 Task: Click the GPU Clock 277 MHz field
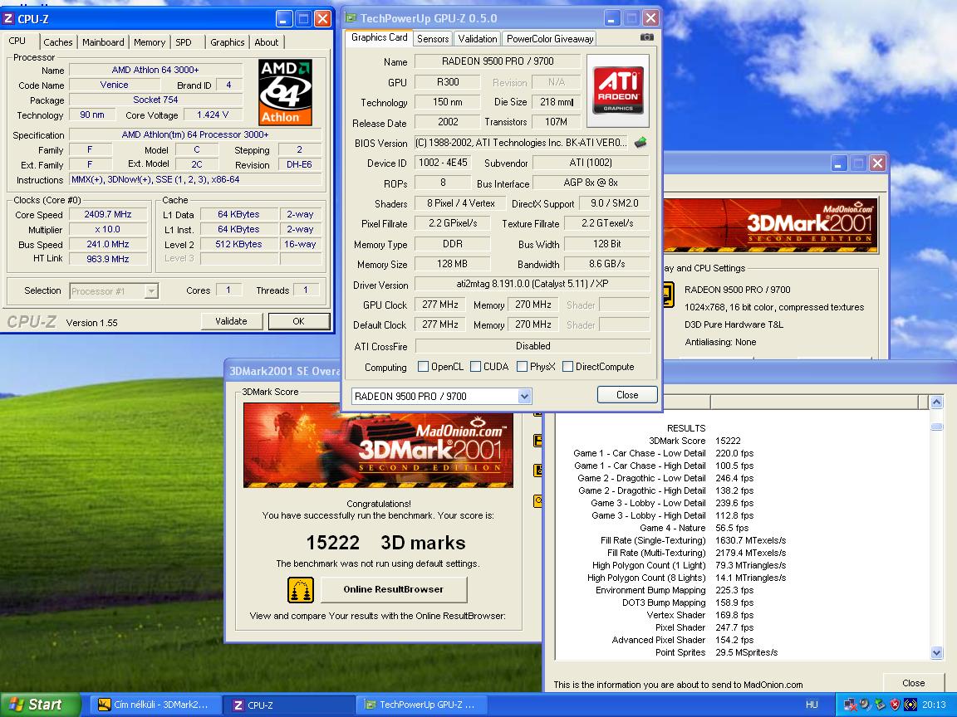pyautogui.click(x=440, y=305)
